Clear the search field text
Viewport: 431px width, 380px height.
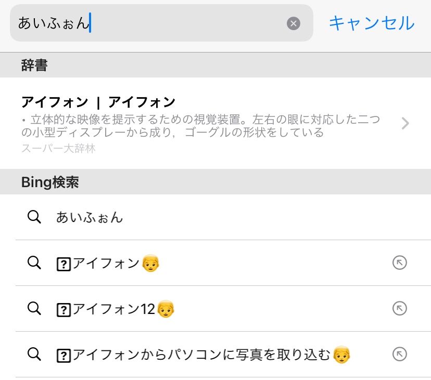(x=294, y=23)
